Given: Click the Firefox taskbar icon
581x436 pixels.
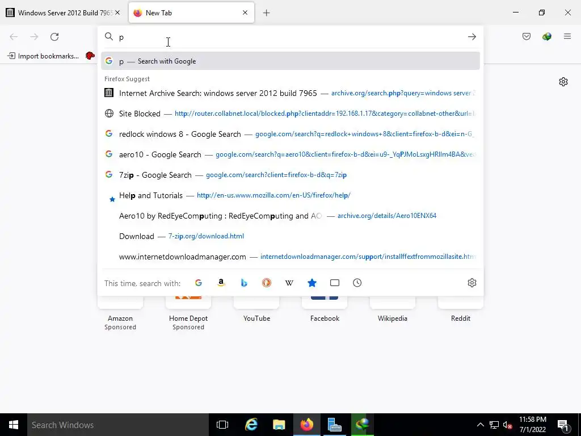Looking at the screenshot, I should pyautogui.click(x=307, y=425).
